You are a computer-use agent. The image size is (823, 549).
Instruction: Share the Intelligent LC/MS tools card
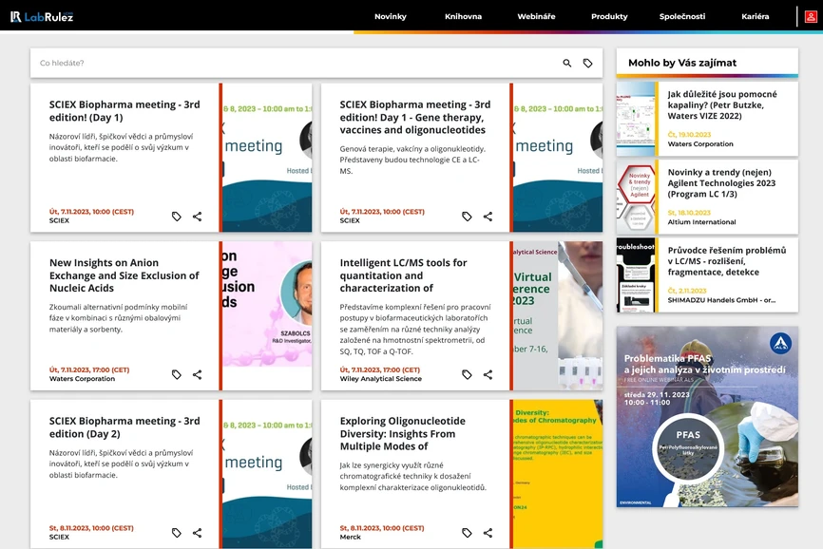488,374
